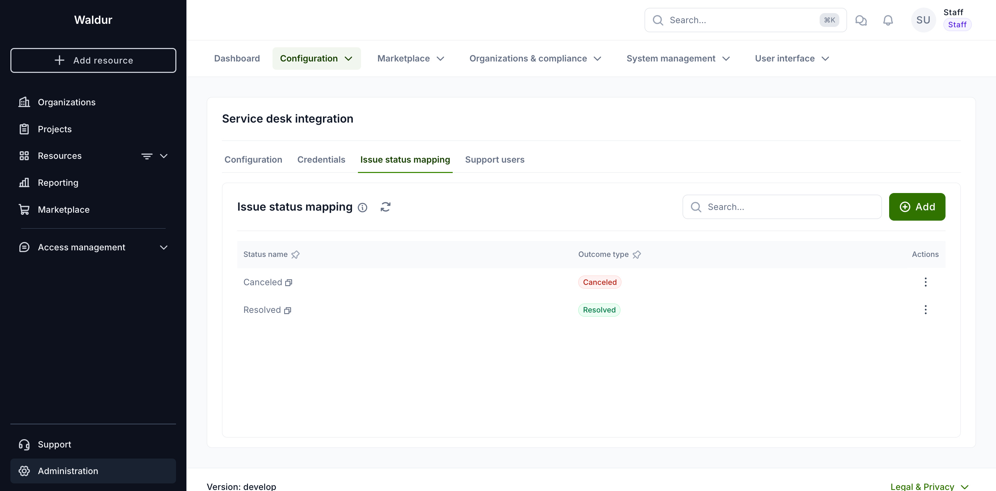Expand the Legal & Privacy footer menu
Image resolution: width=996 pixels, height=491 pixels.
tap(930, 487)
